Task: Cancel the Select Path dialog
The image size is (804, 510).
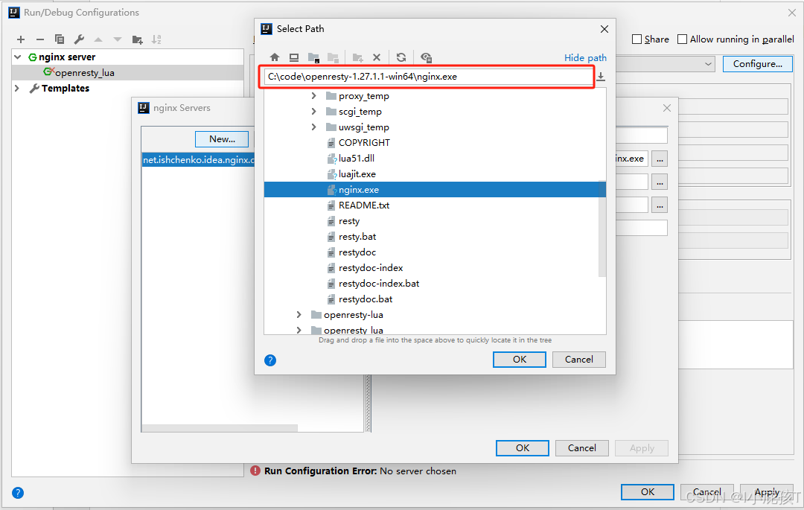Action: click(579, 360)
